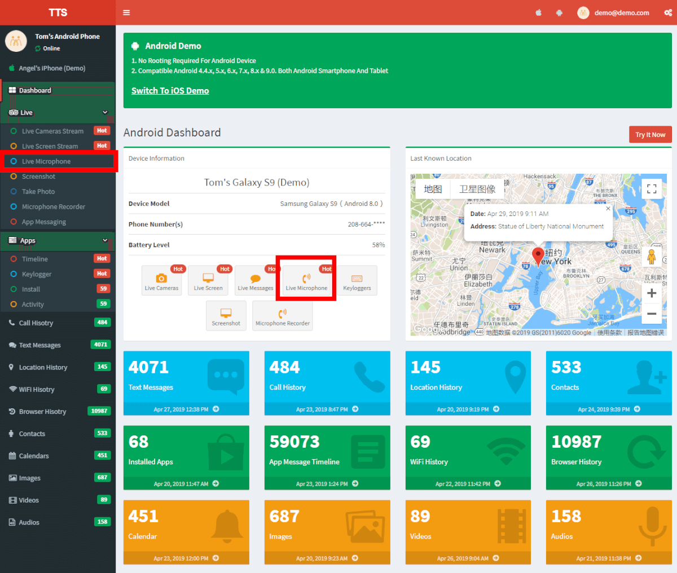Open the demo@demo.com account menu
This screenshot has width=677, height=573.
(x=613, y=12)
